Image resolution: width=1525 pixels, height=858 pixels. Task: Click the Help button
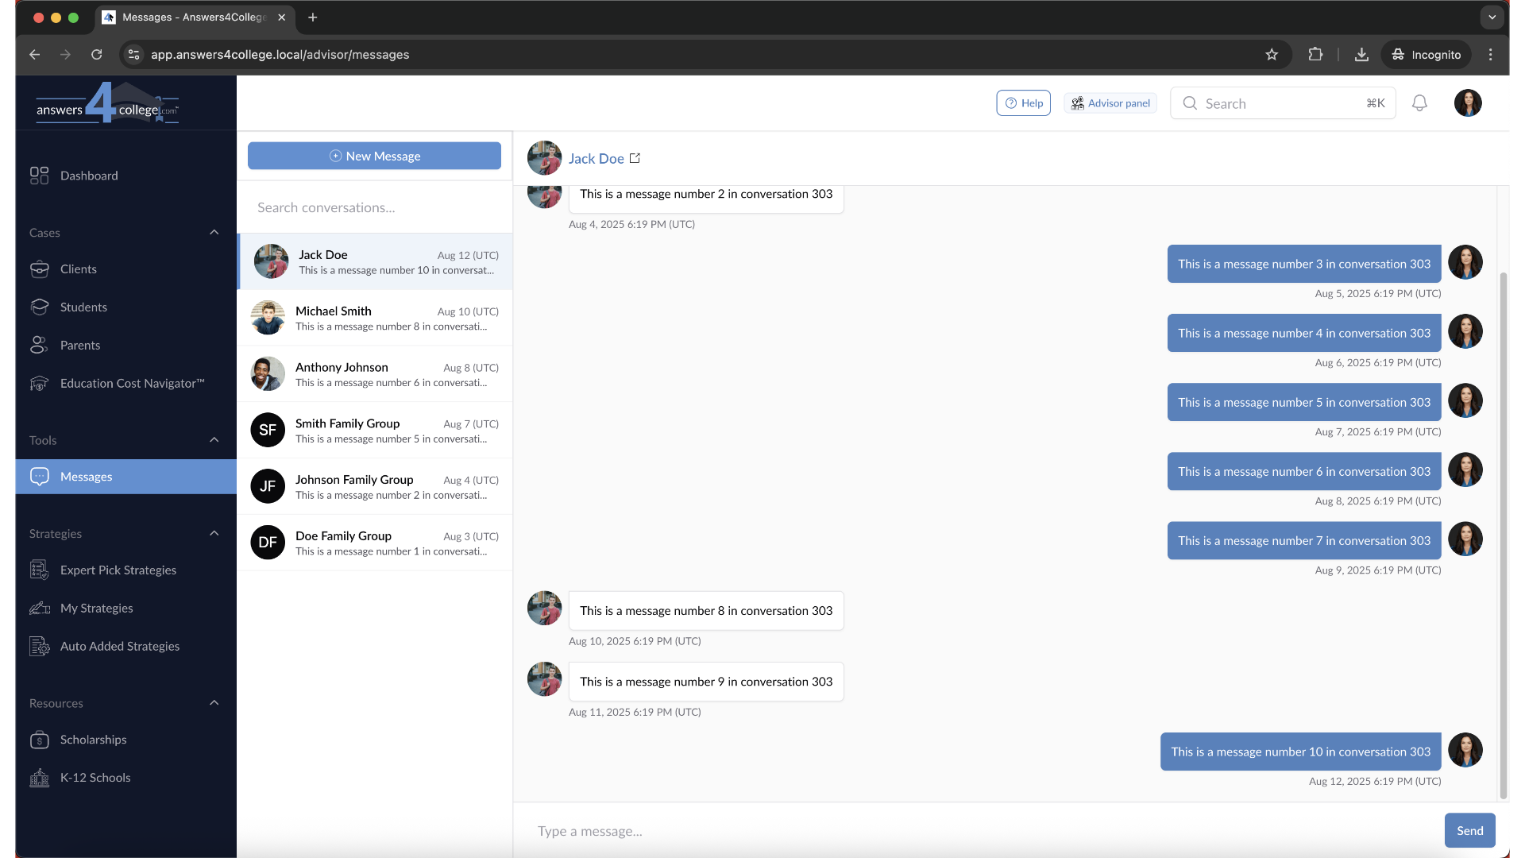coord(1023,102)
